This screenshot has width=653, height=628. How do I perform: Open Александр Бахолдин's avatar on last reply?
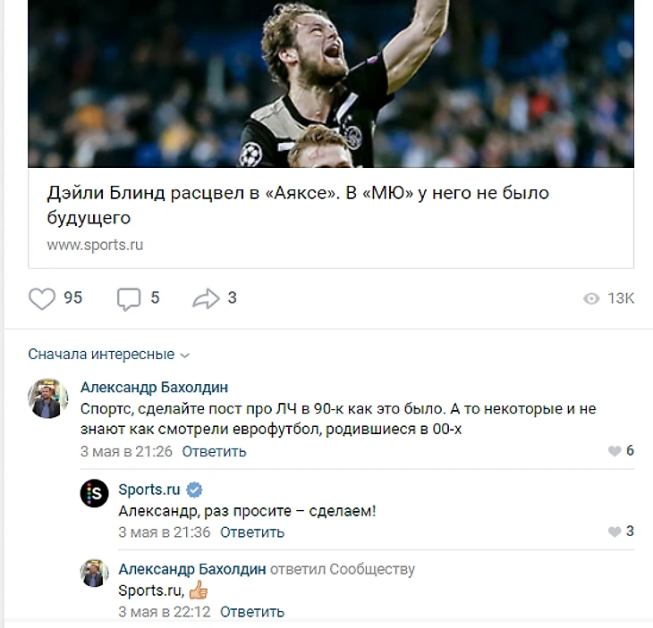pos(95,574)
